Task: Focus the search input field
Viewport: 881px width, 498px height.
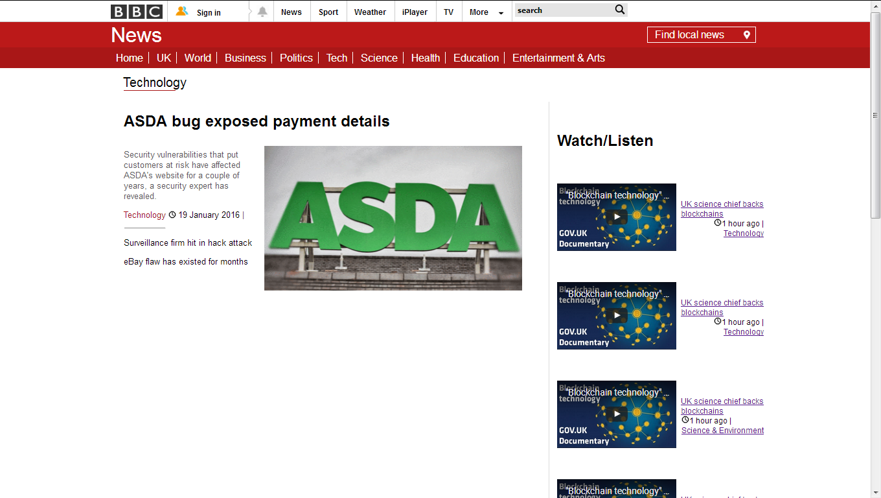Action: click(562, 10)
